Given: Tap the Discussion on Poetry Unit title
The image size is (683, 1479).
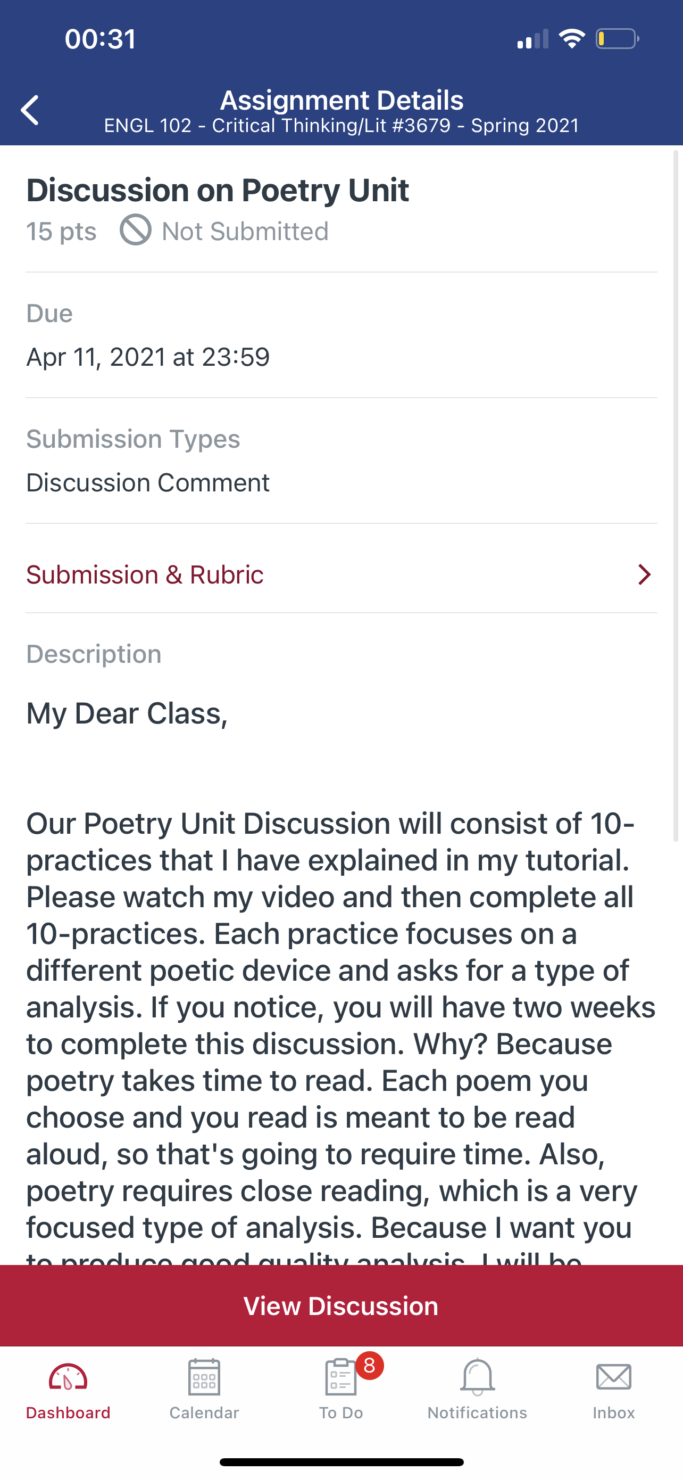Looking at the screenshot, I should (218, 190).
